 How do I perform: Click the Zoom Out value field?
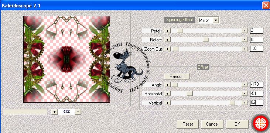pyautogui.click(x=257, y=49)
